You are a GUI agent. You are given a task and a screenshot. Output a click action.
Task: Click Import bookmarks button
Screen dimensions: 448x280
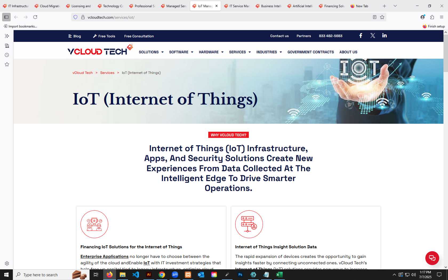click(20, 26)
